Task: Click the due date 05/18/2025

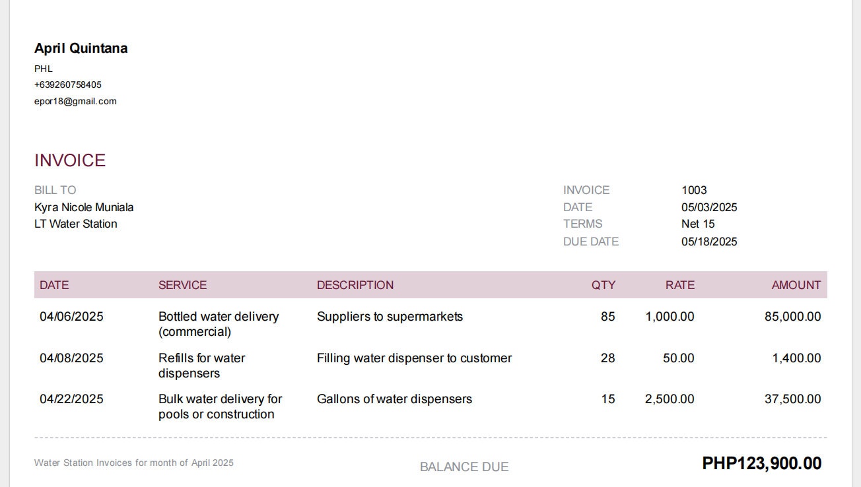Action: pos(709,242)
